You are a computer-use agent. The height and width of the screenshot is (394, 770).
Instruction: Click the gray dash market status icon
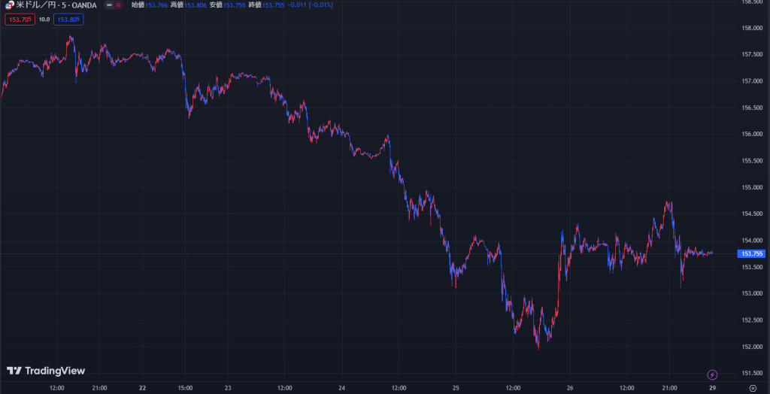click(x=110, y=5)
